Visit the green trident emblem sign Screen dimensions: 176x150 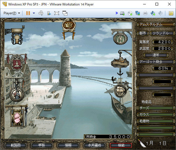coord(120,39)
